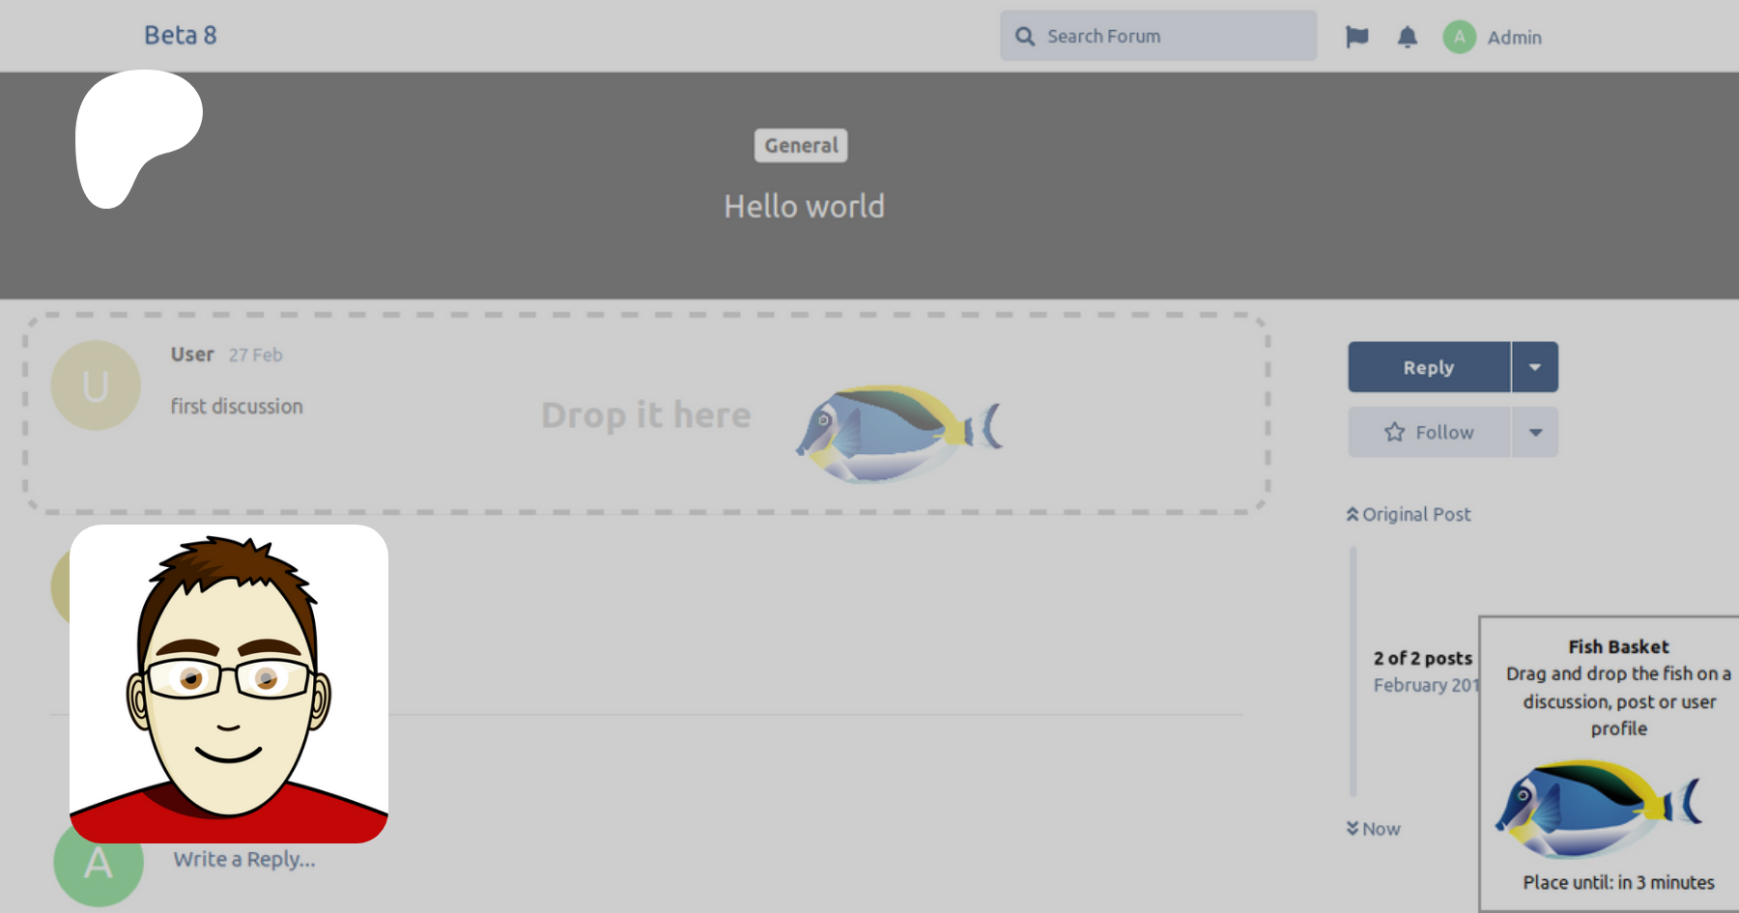
Task: Click the Write a Reply placeholder
Action: pyautogui.click(x=244, y=859)
